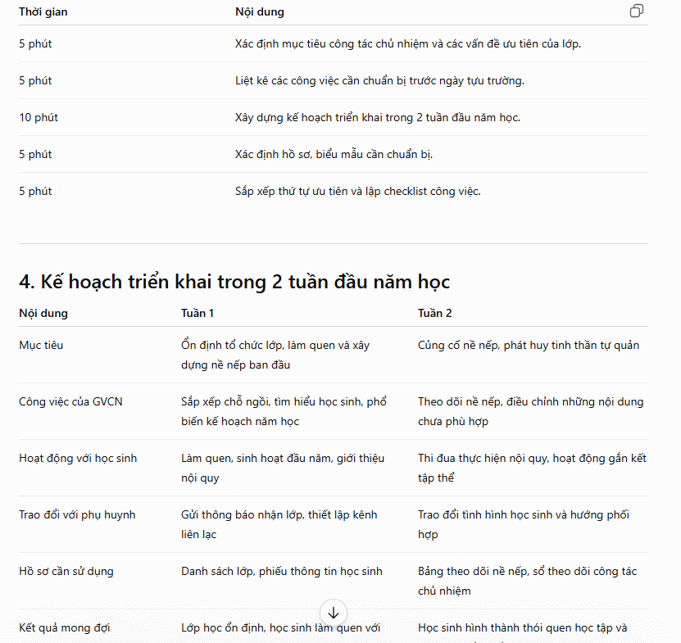681x643 pixels.
Task: Click 'Công việc của GVCN' row label
Action: [x=70, y=401]
